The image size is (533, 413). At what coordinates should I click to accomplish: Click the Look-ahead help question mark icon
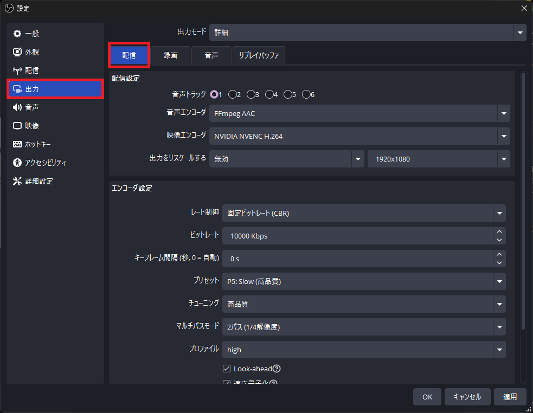click(x=277, y=369)
